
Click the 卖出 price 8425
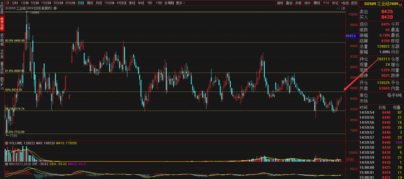click(387, 12)
